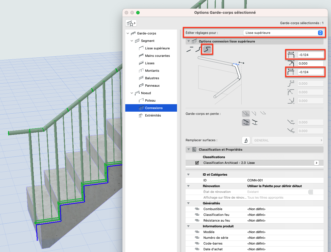The image size is (331, 252).
Task: Click the corner radius icon
Action: tap(291, 63)
